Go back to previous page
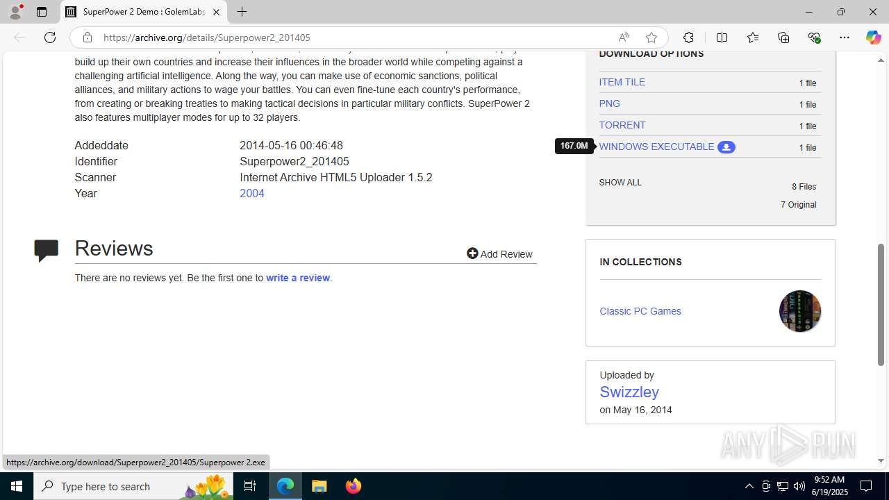The height and width of the screenshot is (500, 889). pos(19,37)
